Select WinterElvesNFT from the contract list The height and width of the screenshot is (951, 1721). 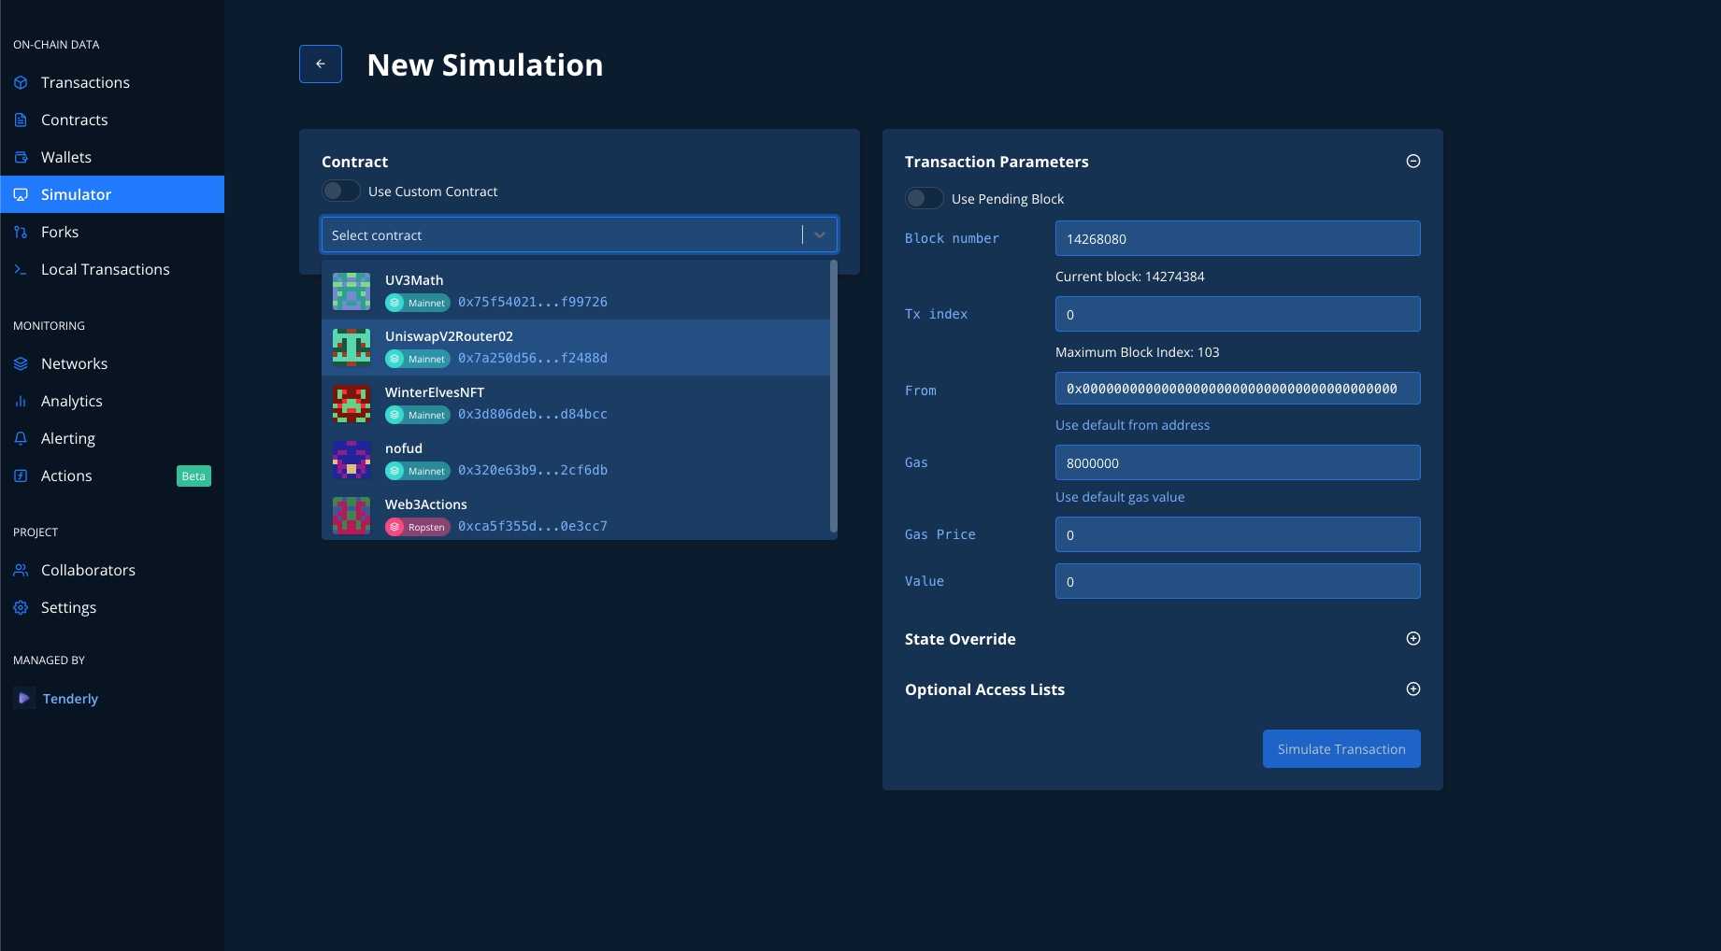pos(576,404)
